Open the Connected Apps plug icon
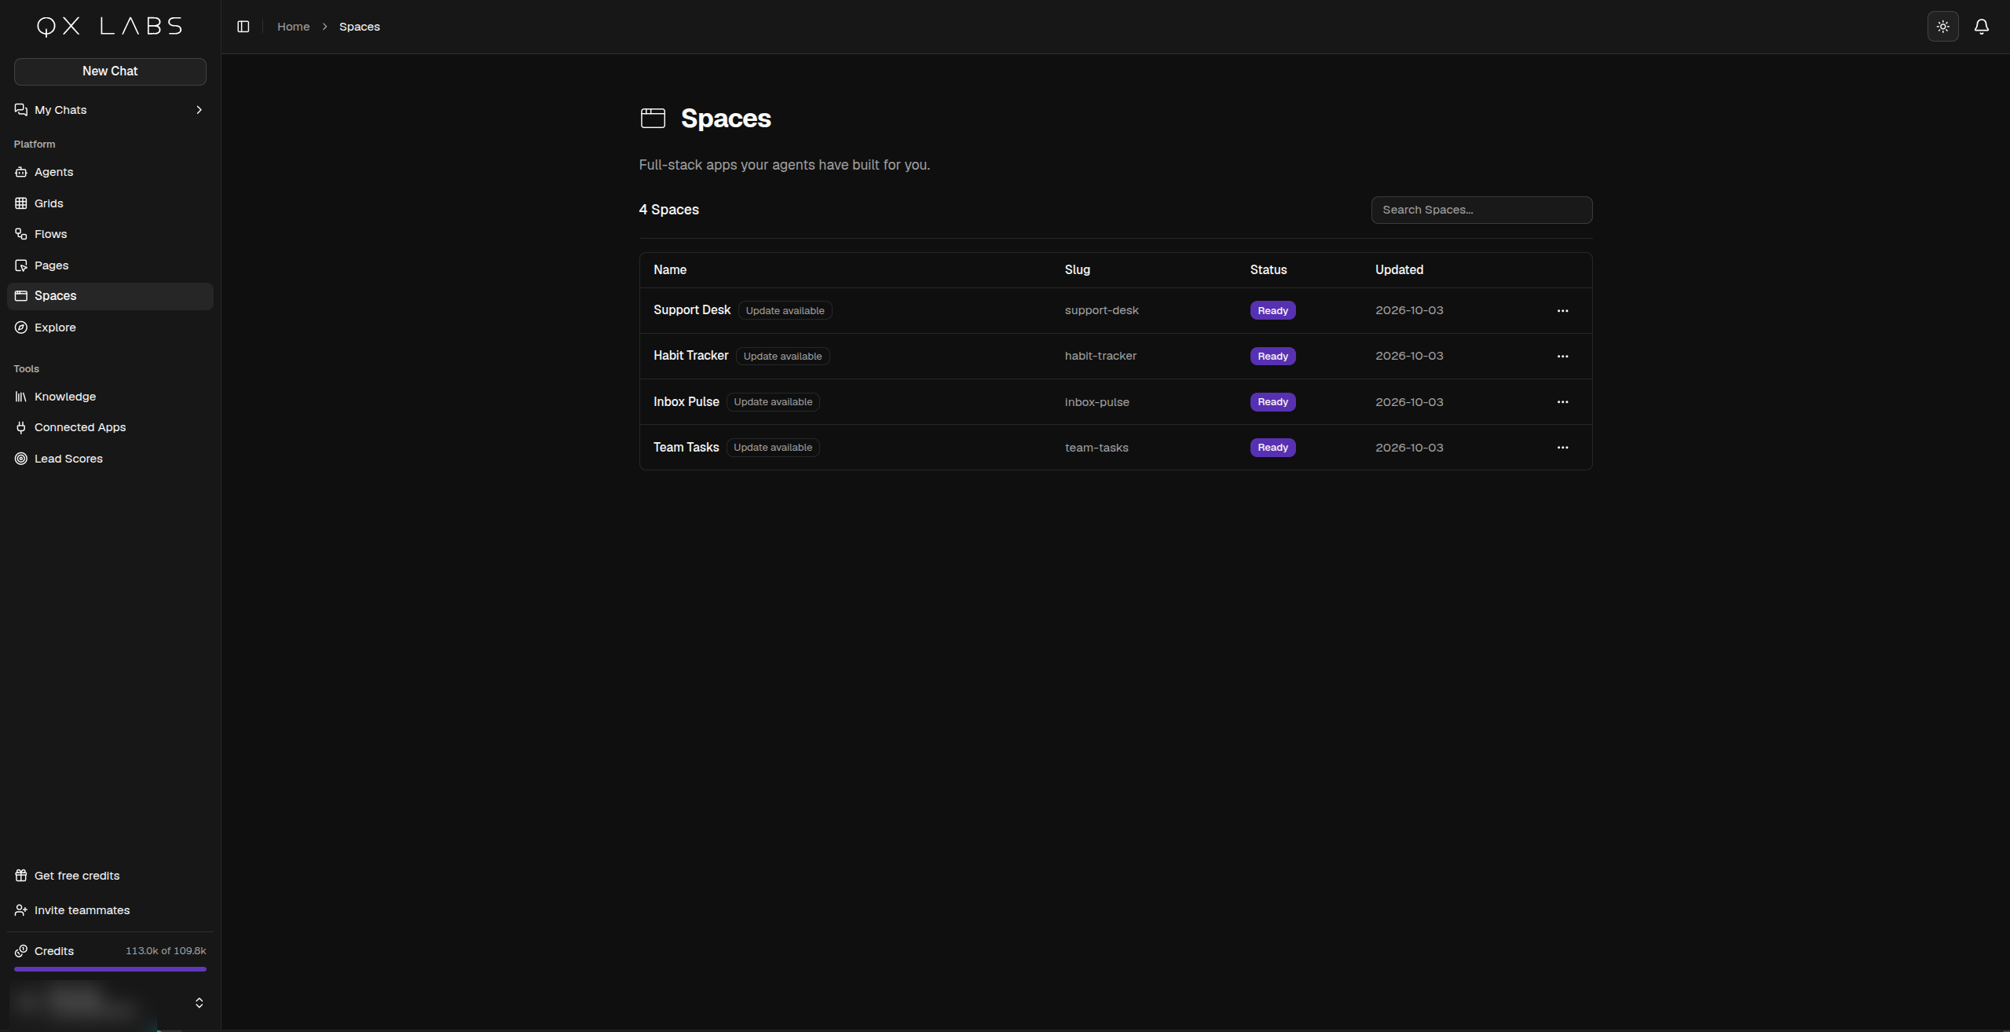The width and height of the screenshot is (2010, 1032). coord(21,427)
